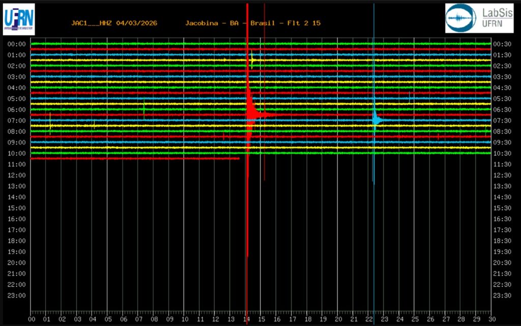The height and width of the screenshot is (326, 521).
Task: Click minute 22 on the bottom axis
Action: pyautogui.click(x=369, y=319)
